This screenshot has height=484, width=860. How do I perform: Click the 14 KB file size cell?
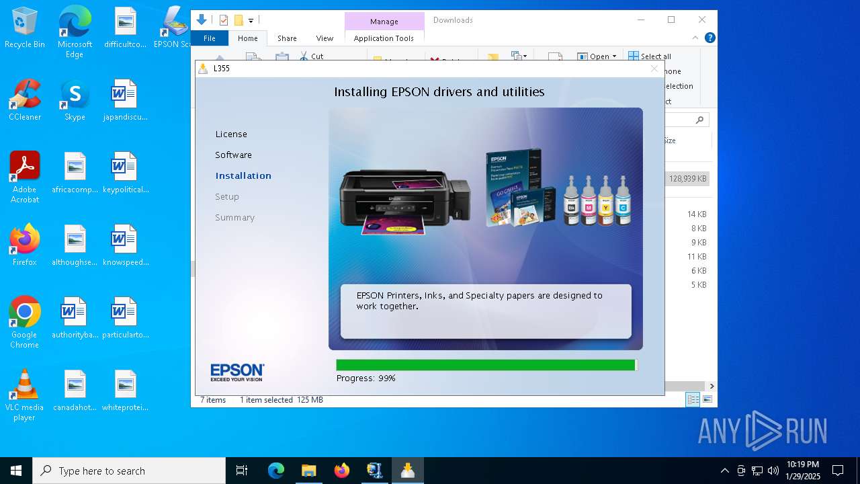click(x=697, y=214)
